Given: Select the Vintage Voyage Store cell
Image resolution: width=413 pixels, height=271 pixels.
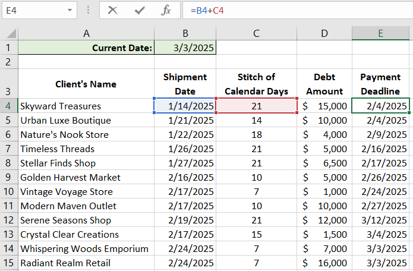Looking at the screenshot, I should (x=86, y=191).
